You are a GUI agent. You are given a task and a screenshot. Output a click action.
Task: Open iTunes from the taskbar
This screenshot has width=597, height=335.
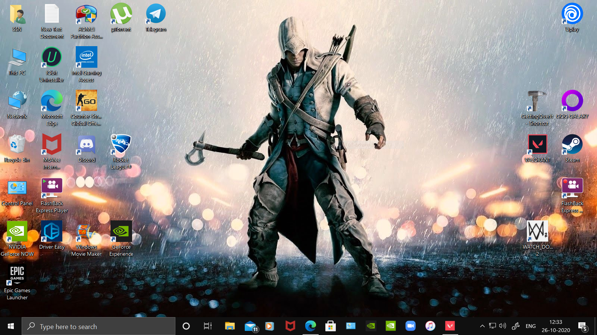pos(430,326)
